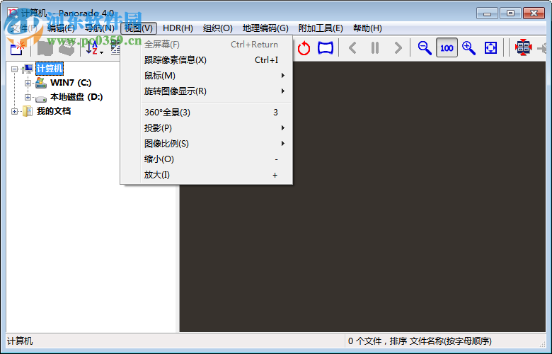Select 本地磁盘 (D:) in the folder tree
This screenshot has width=552, height=354.
[x=76, y=97]
